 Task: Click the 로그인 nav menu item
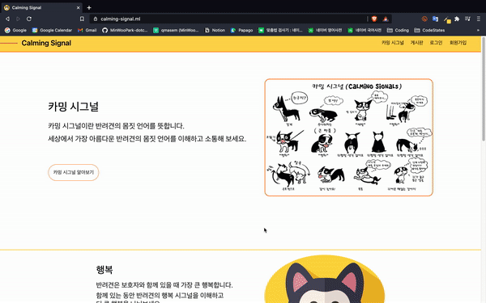436,43
